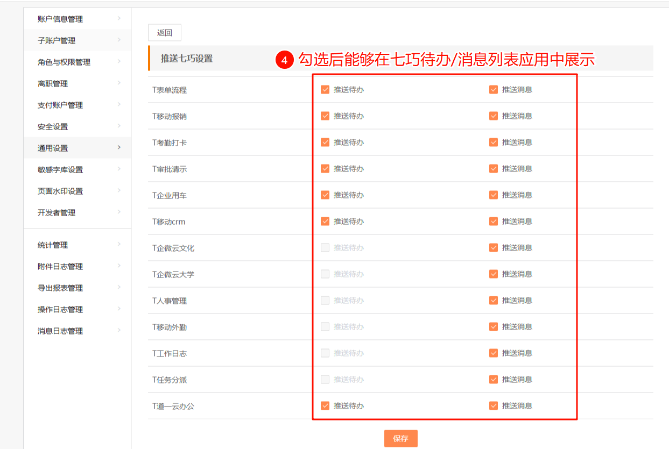Uncheck 推送消息 for T移动报销
669x449 pixels.
493,116
